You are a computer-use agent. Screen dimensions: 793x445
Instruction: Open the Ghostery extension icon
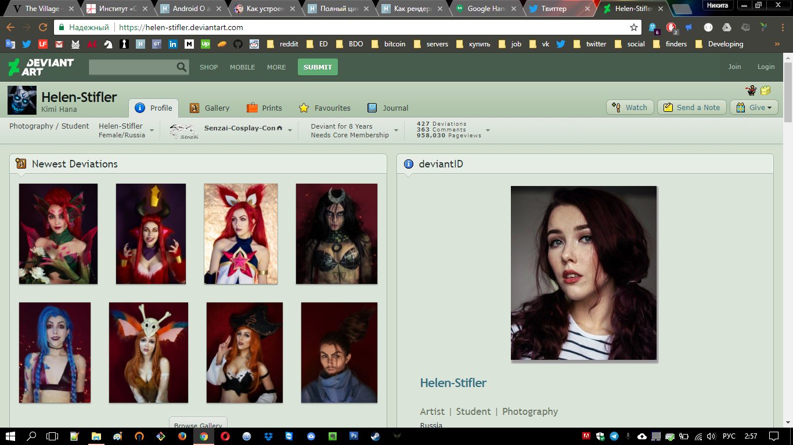(654, 28)
